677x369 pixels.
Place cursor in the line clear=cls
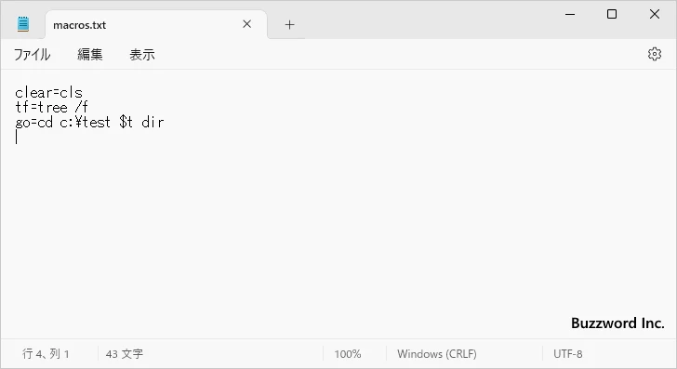pos(48,93)
